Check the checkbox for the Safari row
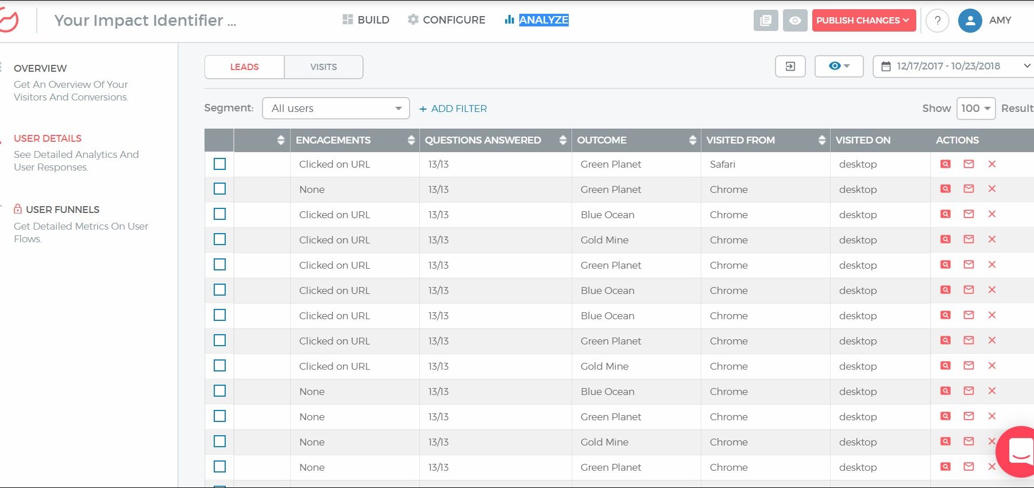Viewport: 1034px width, 488px height. [x=219, y=164]
